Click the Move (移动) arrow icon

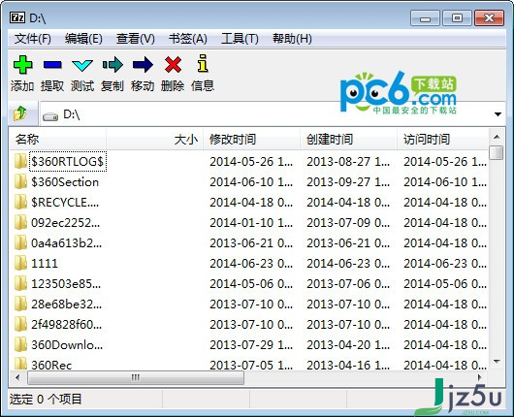pyautogui.click(x=143, y=65)
